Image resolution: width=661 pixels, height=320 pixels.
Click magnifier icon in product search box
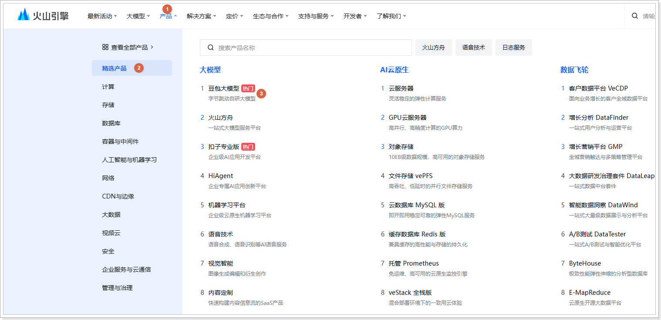[211, 47]
